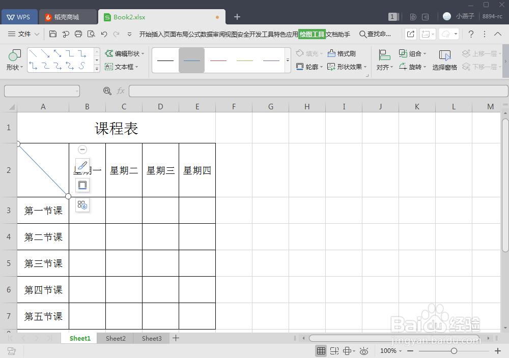Click the vertical scrollbar thumb
Viewport: 509px width, 358px height.
click(505, 185)
